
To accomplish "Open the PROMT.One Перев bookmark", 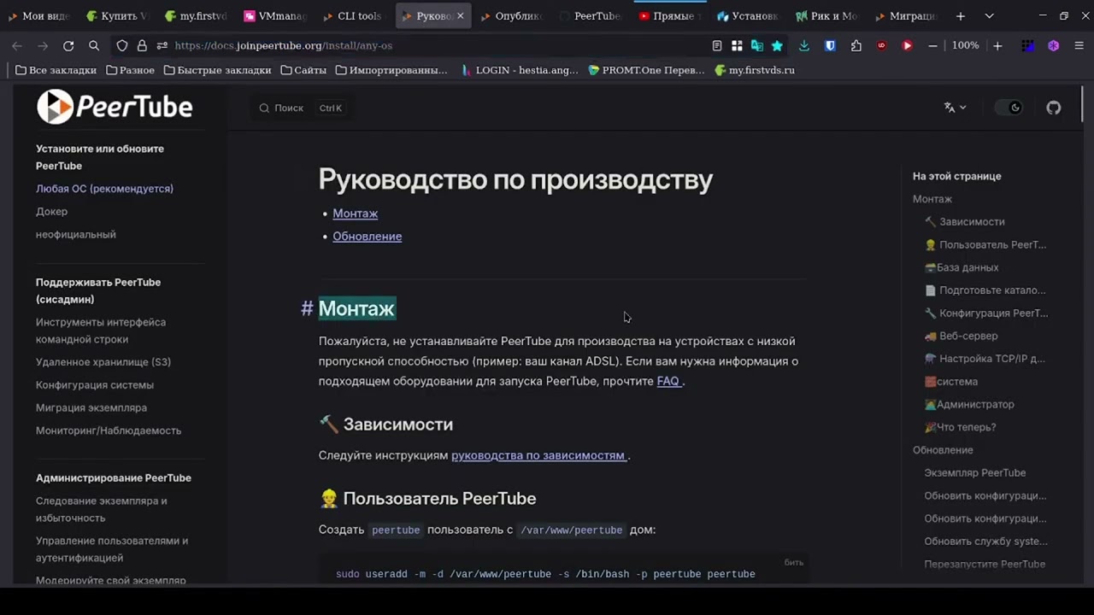I will tap(646, 70).
